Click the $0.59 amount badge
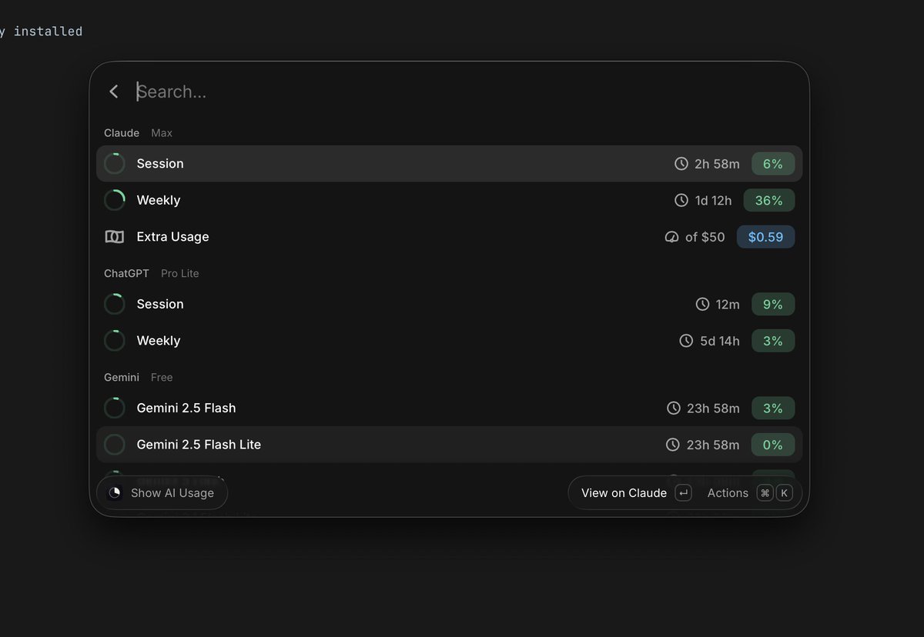The height and width of the screenshot is (637, 924). [x=766, y=237]
